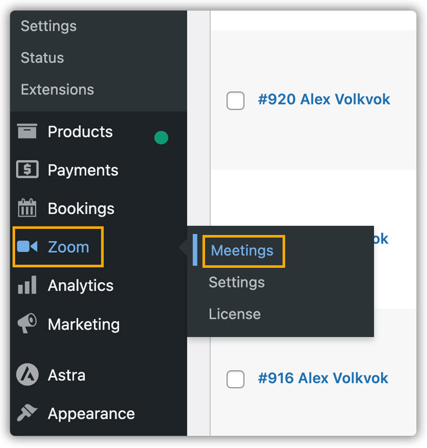Click the Astra logo icon

click(27, 375)
